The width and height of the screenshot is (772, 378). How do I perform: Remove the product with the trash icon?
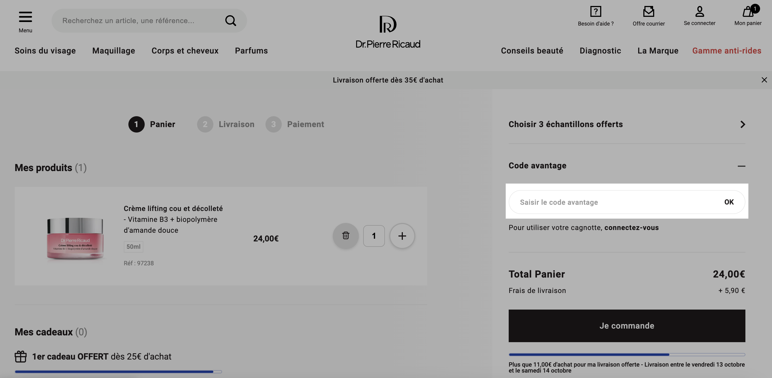tap(346, 236)
